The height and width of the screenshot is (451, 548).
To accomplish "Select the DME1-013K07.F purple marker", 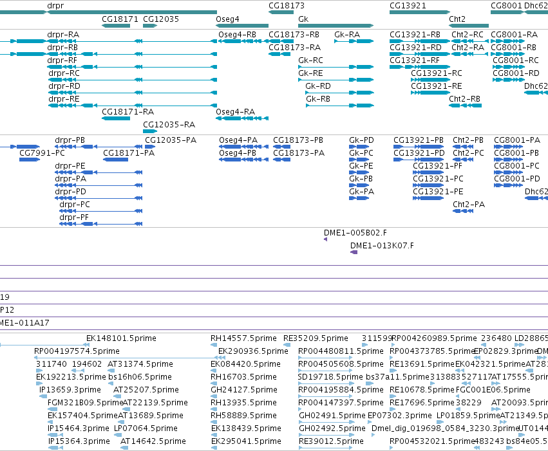I will click(x=354, y=252).
